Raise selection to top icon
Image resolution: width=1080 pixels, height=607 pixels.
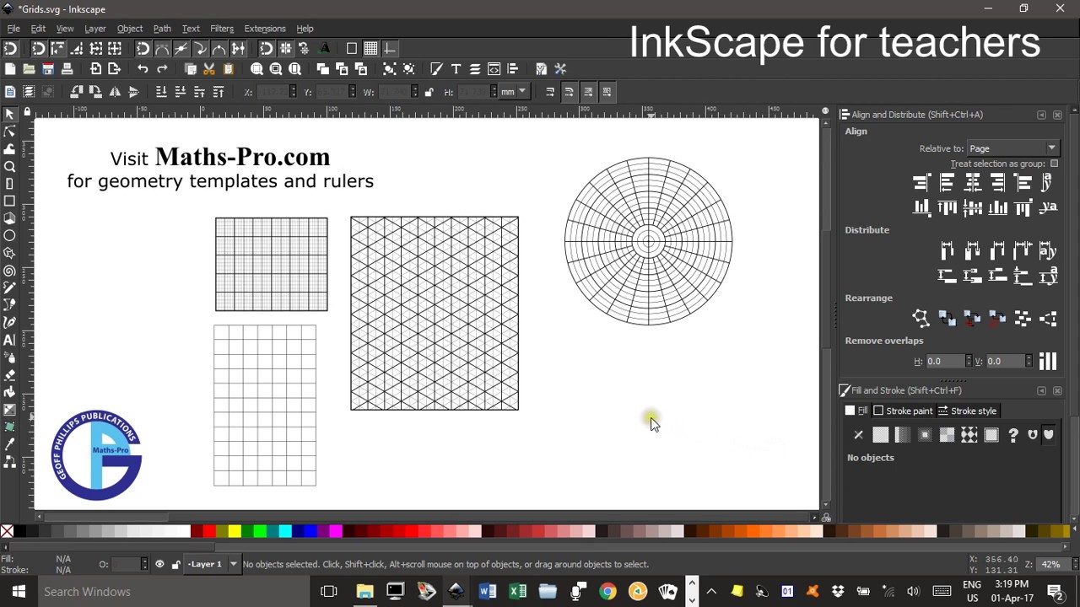point(219,92)
